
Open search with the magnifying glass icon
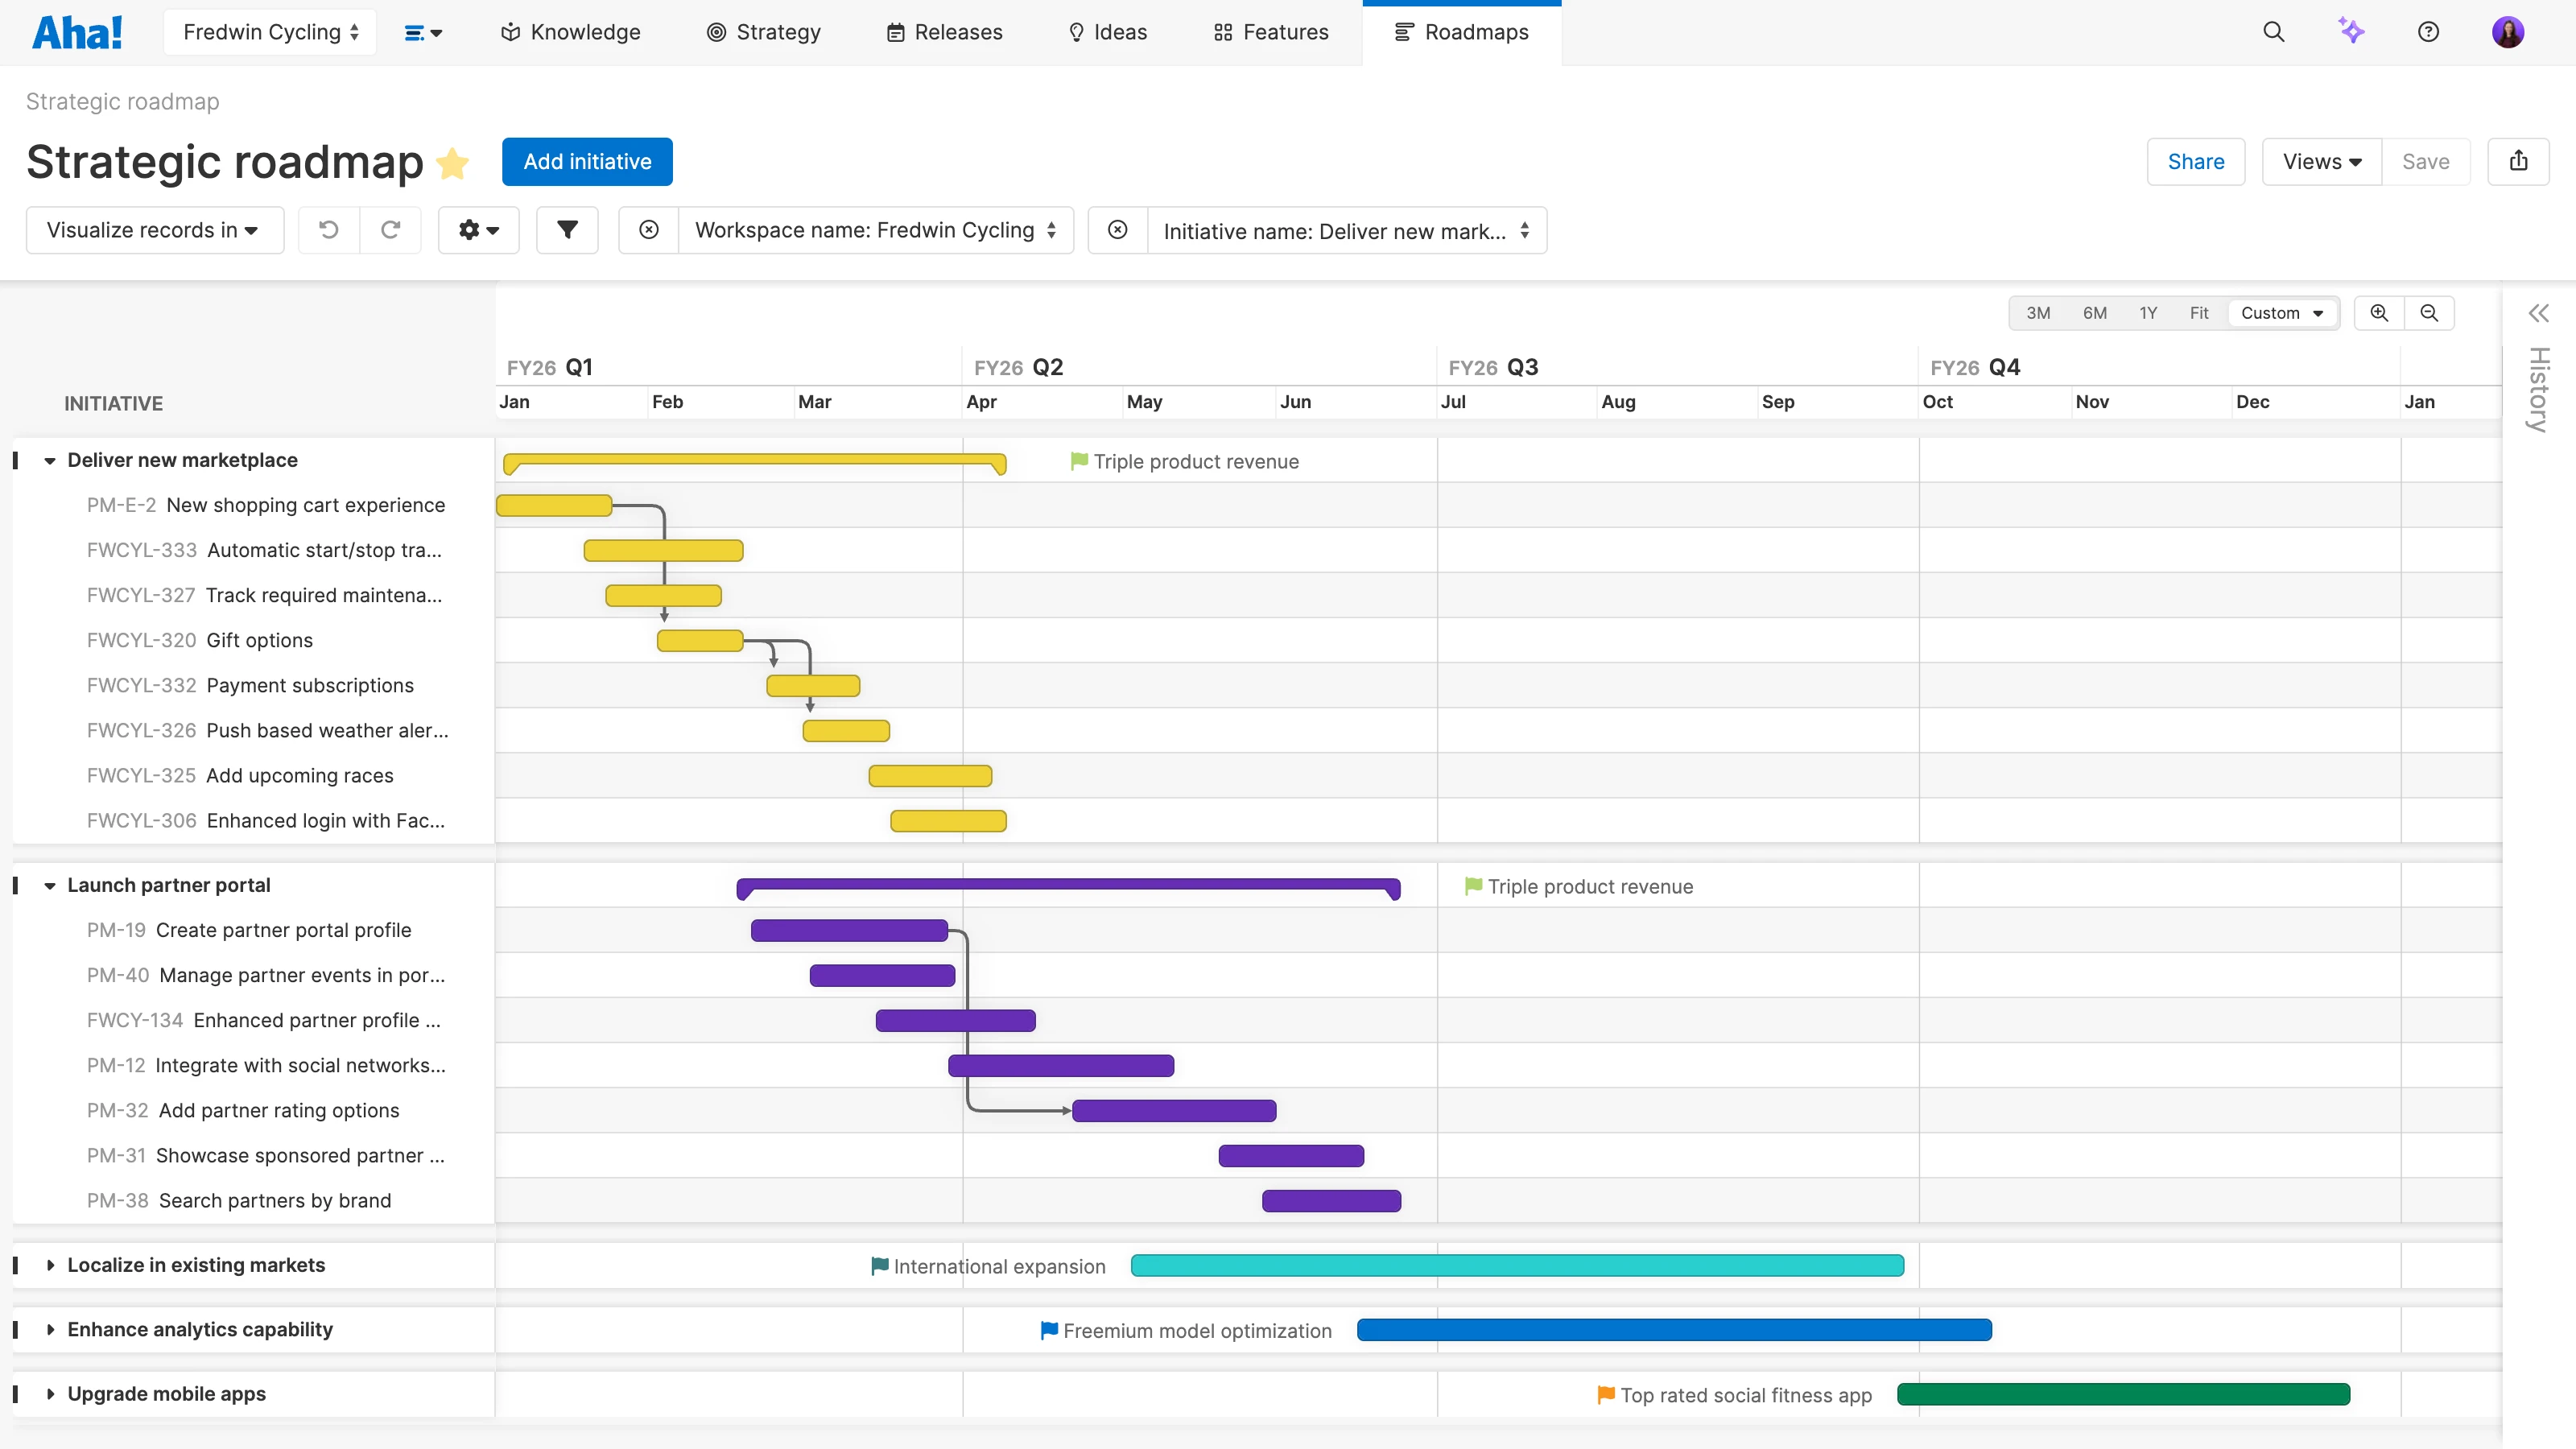(x=2274, y=32)
